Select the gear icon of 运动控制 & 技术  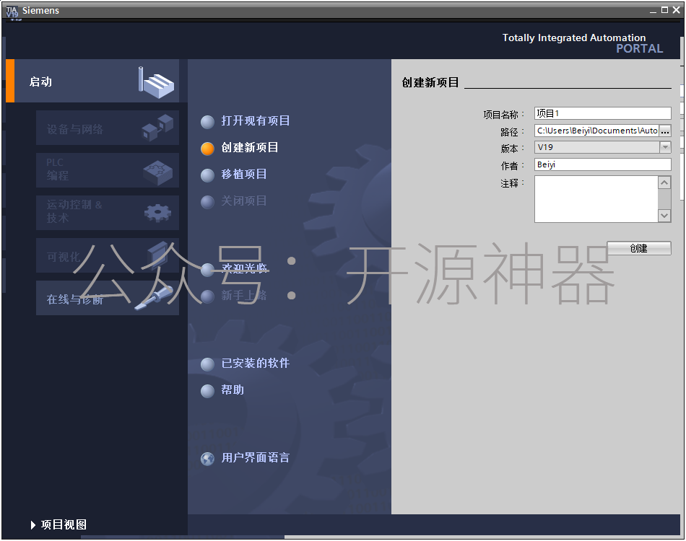tap(157, 213)
